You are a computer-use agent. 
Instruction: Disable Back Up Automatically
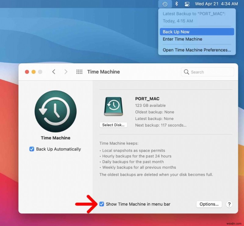pos(32,149)
